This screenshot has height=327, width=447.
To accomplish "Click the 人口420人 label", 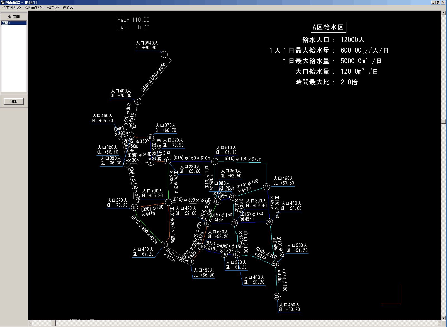I will [x=186, y=208].
